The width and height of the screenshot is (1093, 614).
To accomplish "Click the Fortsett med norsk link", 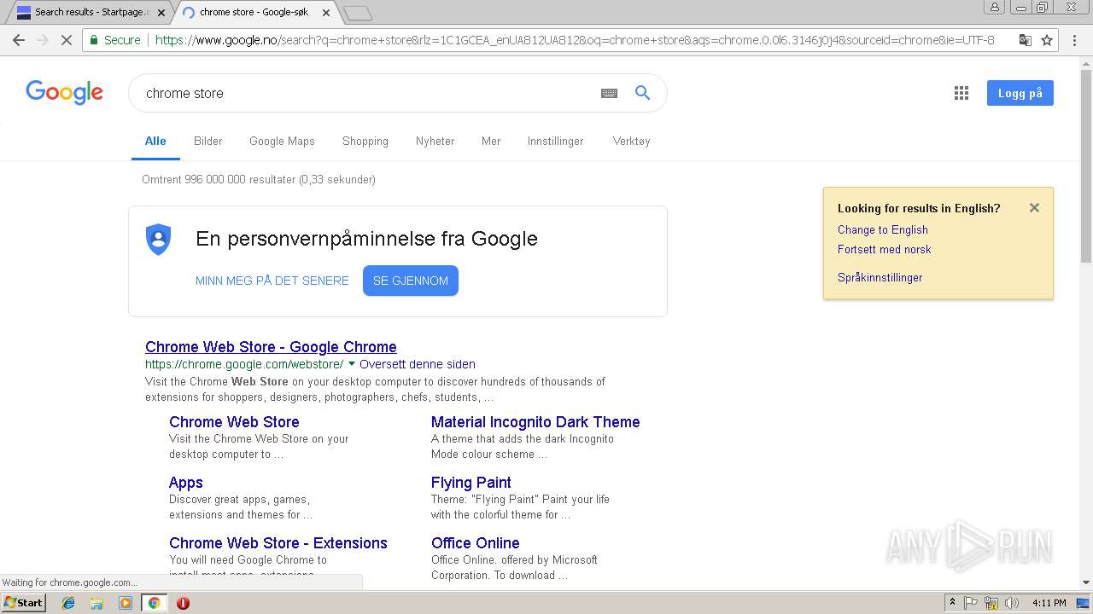I will 884,249.
